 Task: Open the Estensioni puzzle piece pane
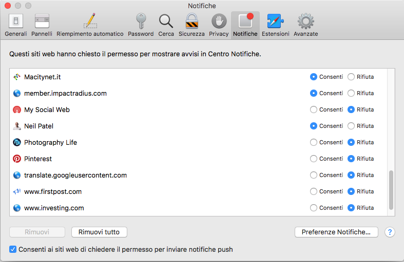[276, 25]
